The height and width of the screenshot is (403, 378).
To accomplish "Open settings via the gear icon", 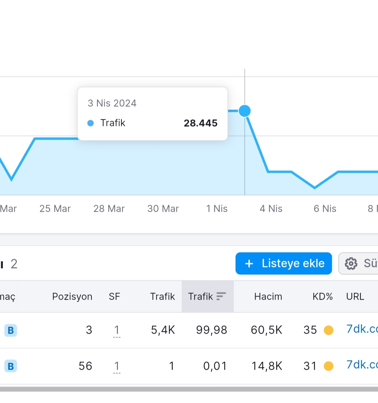I will tap(351, 264).
